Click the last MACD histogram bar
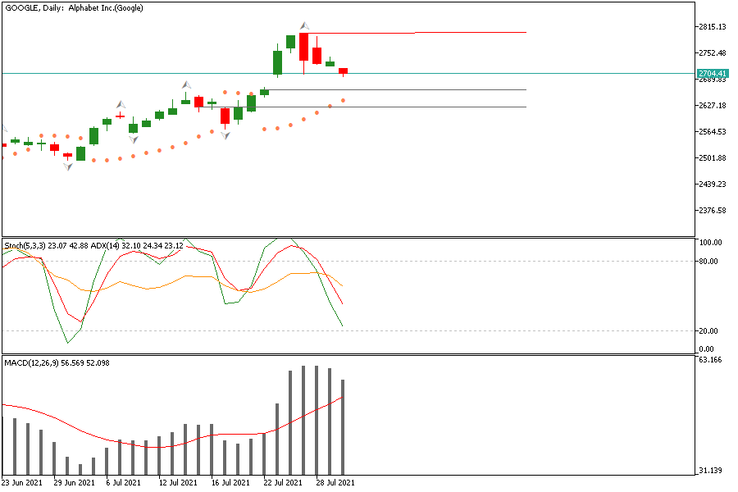738x492 pixels. click(343, 426)
